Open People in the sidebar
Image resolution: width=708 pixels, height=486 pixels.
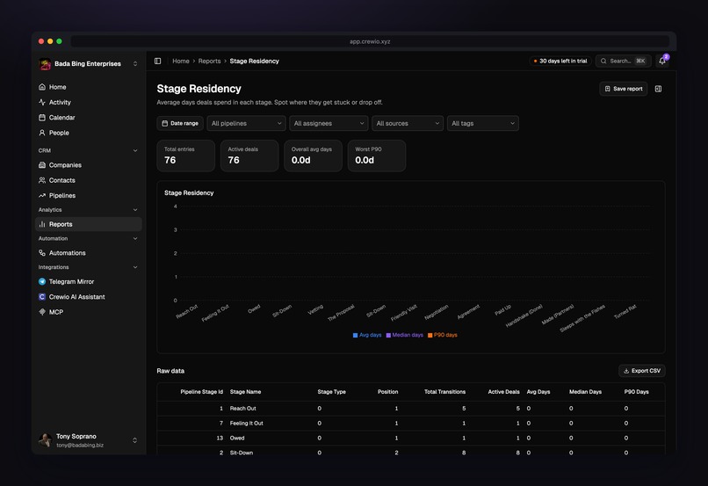point(88,133)
